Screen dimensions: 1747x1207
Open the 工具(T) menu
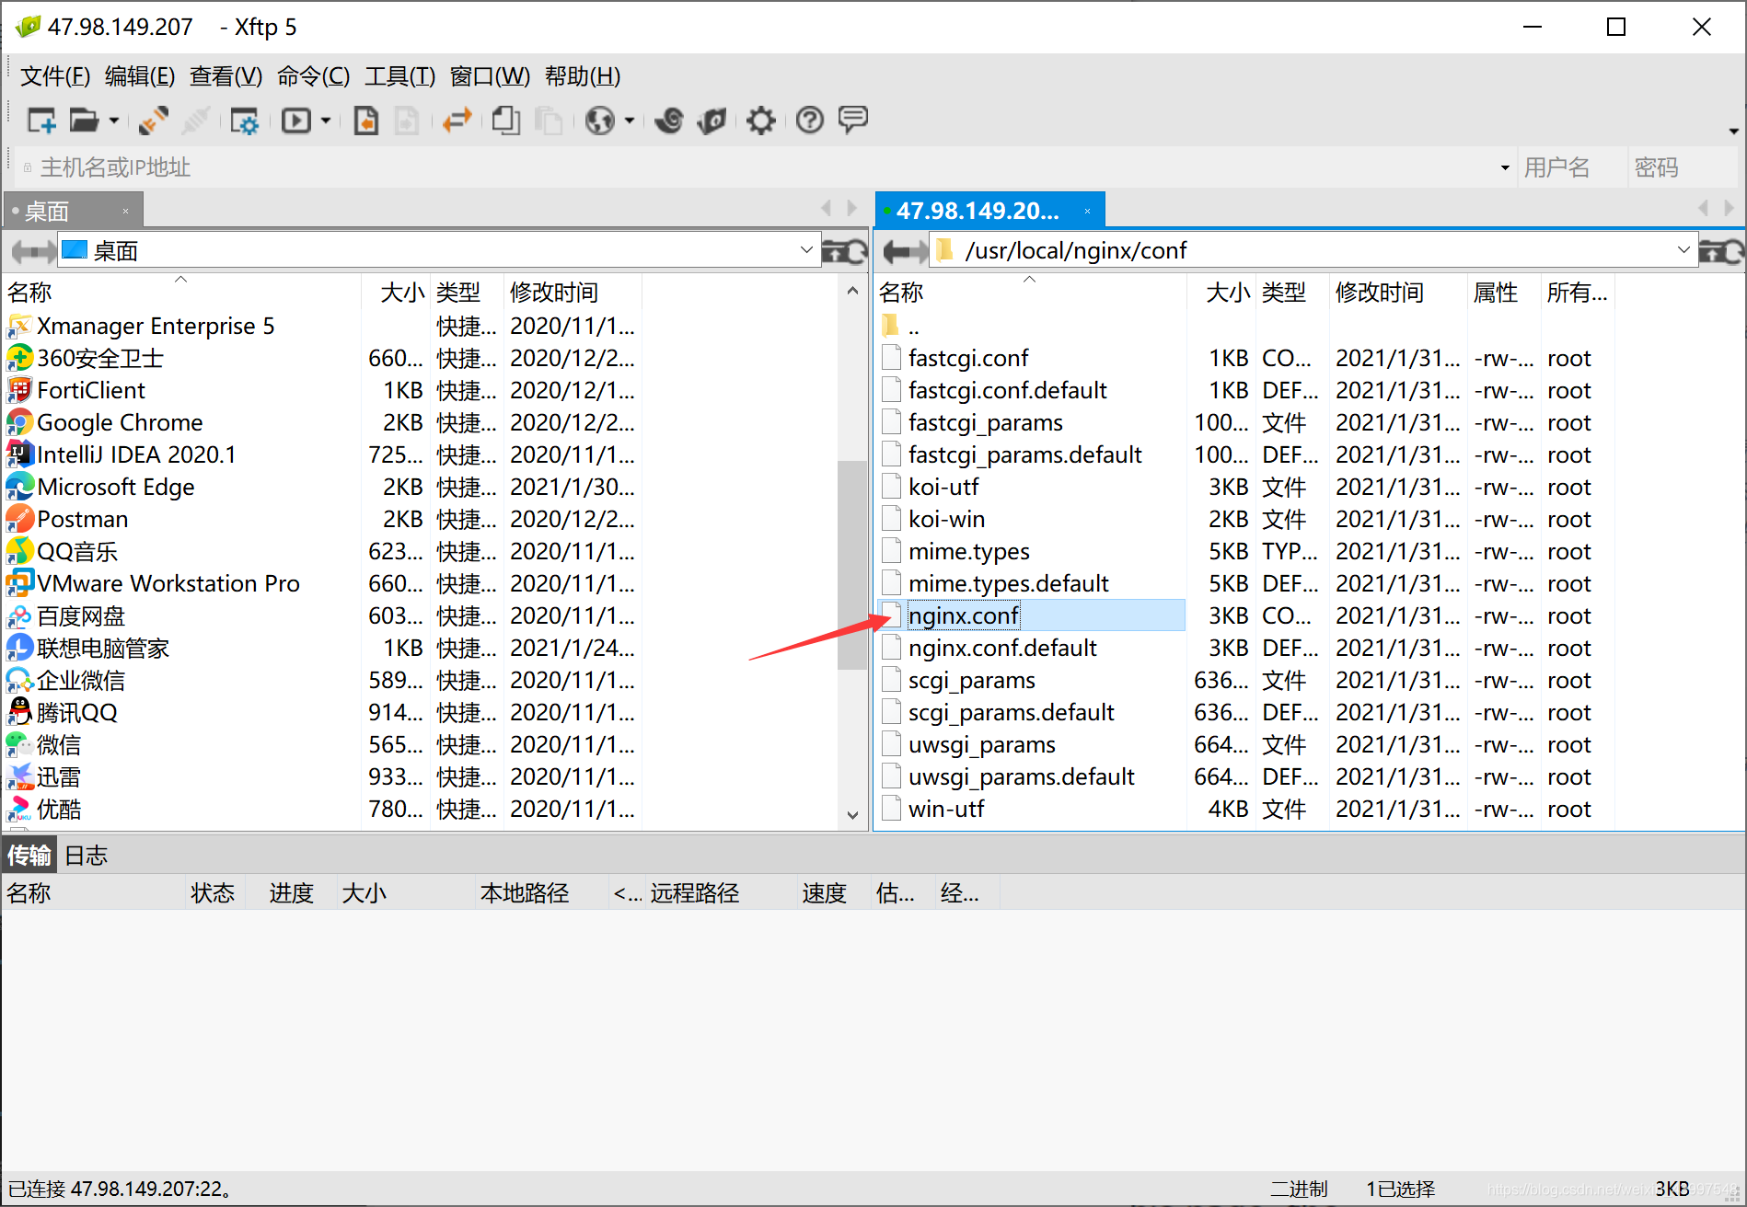coord(399,76)
